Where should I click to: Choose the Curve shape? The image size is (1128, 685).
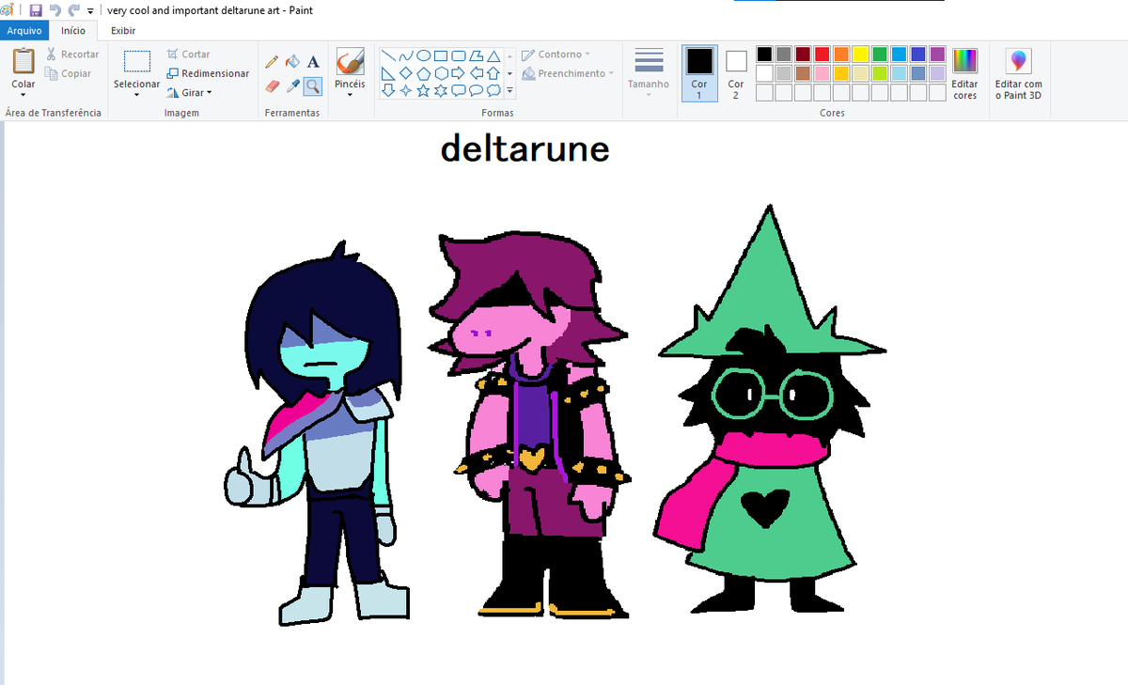pyautogui.click(x=405, y=55)
